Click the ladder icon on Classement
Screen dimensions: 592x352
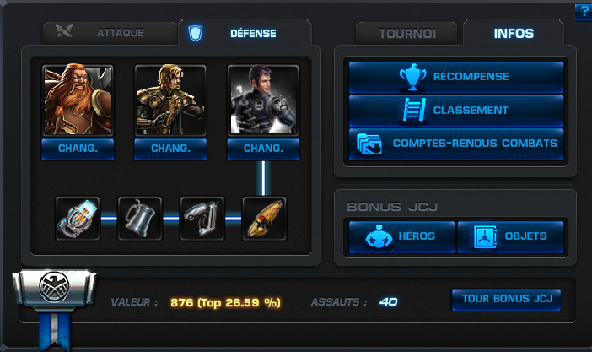(414, 110)
